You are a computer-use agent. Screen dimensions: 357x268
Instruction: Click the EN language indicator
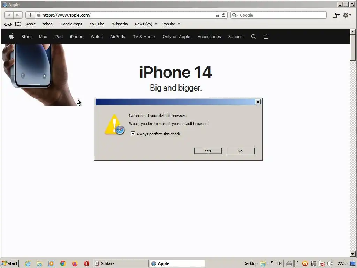[279, 263]
